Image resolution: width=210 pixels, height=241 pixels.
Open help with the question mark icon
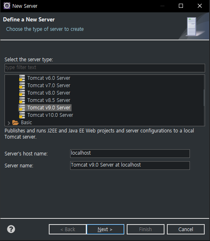tap(11, 229)
